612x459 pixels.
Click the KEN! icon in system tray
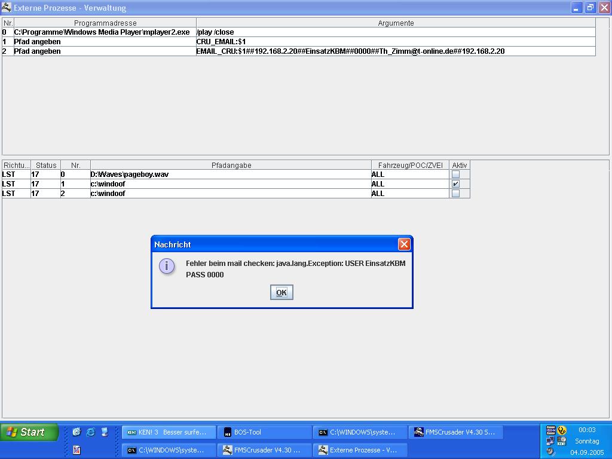click(x=561, y=441)
